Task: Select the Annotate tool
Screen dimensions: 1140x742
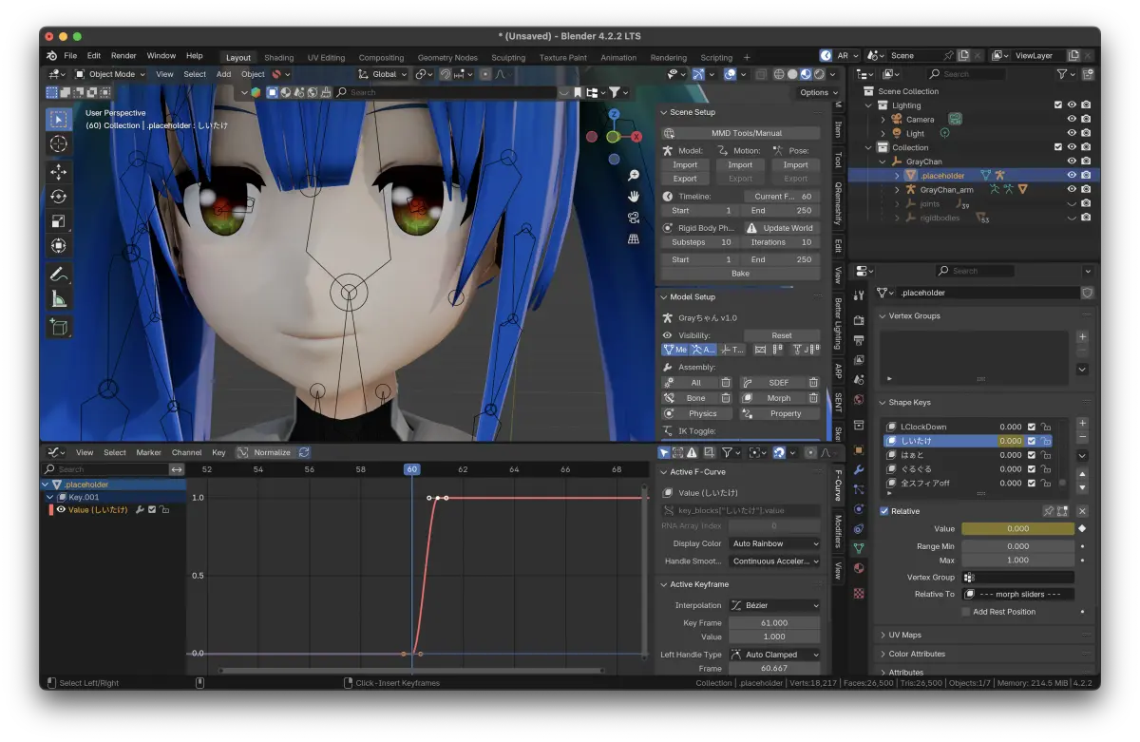Action: click(59, 275)
